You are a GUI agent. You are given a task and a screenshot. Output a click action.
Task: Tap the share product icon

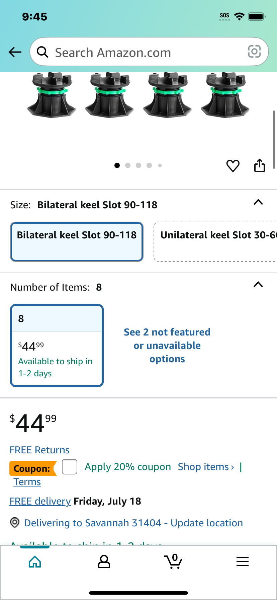click(260, 165)
